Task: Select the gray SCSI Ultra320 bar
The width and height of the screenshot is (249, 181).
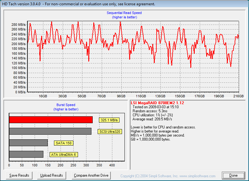Action: [50, 131]
